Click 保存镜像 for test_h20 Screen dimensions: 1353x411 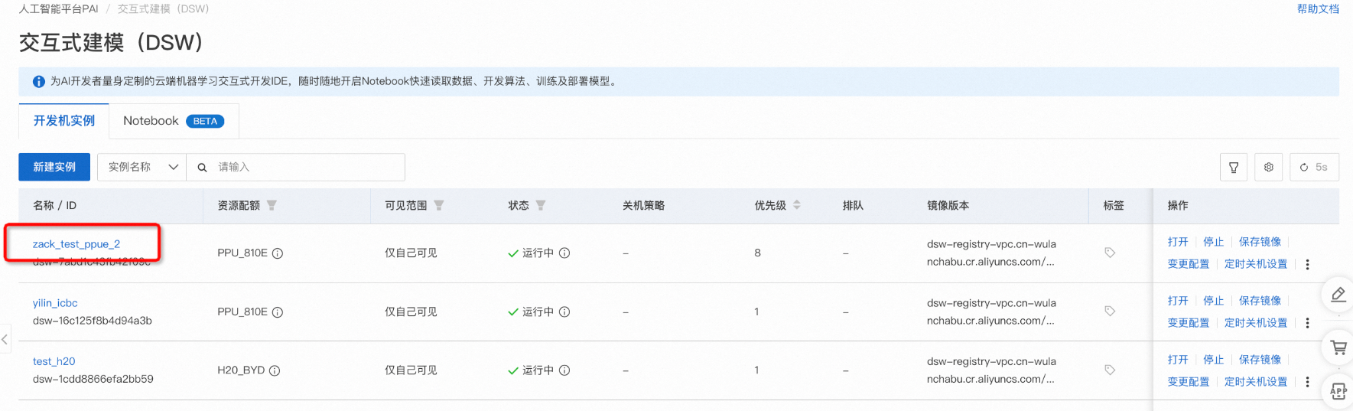[1260, 360]
